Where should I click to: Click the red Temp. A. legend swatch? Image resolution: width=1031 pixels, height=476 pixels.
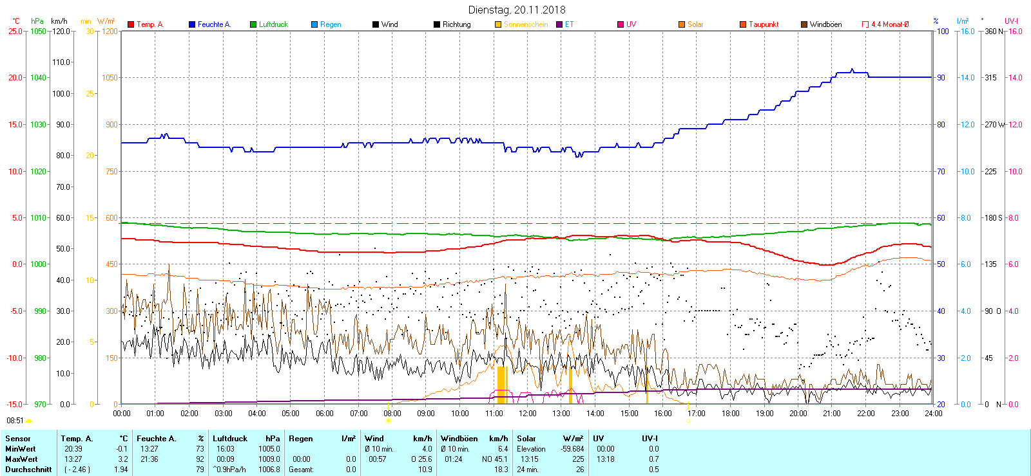[131, 24]
